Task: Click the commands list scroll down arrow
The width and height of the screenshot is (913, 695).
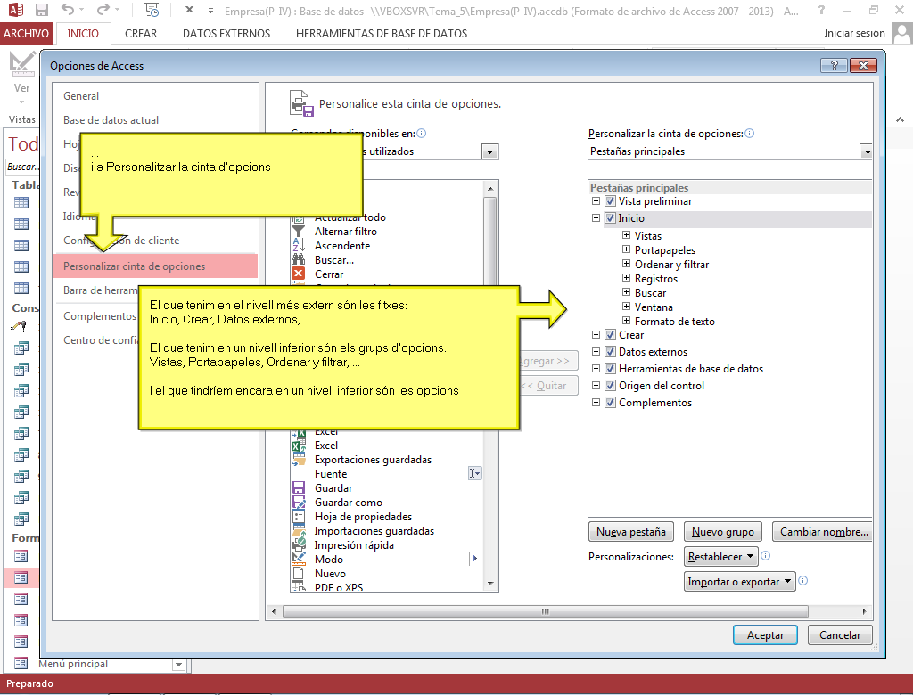Action: (490, 584)
